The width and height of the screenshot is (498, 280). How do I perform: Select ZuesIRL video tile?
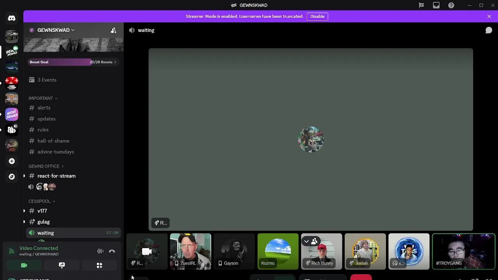190,251
